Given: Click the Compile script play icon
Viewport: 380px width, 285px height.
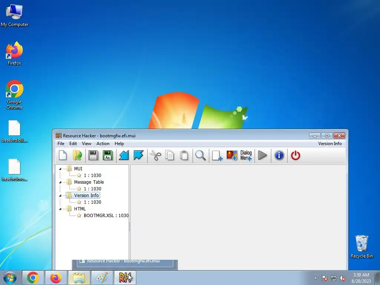Looking at the screenshot, I should coord(262,155).
